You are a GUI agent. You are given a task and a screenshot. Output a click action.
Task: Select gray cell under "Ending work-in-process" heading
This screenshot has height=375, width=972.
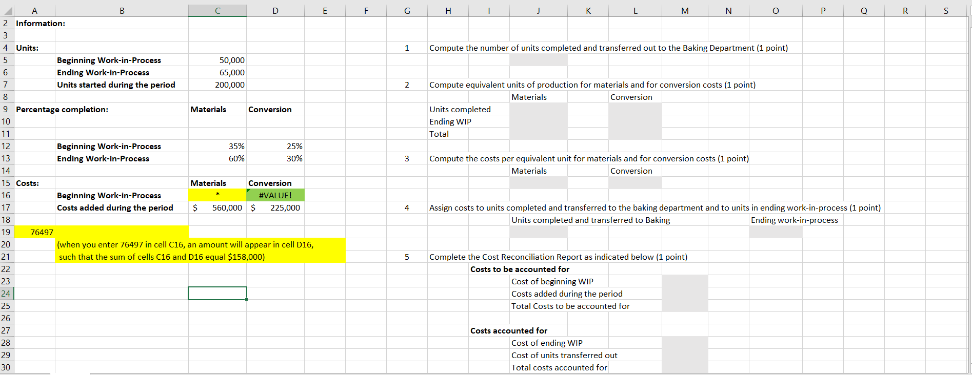(x=776, y=232)
